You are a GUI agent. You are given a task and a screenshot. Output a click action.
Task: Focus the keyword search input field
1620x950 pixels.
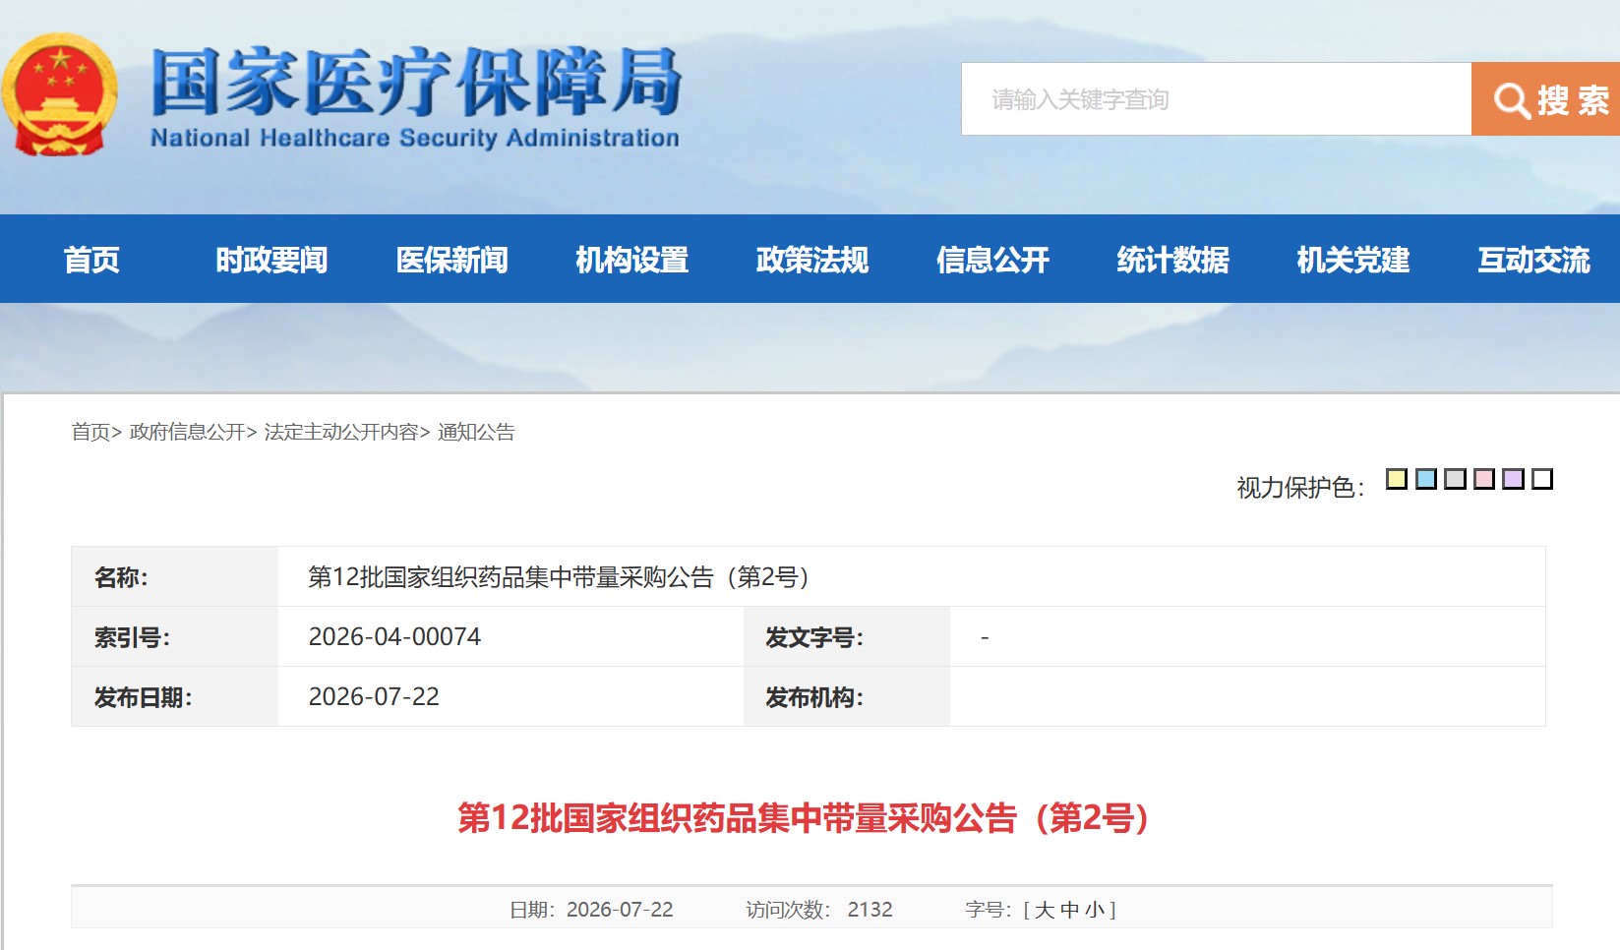pyautogui.click(x=1216, y=99)
